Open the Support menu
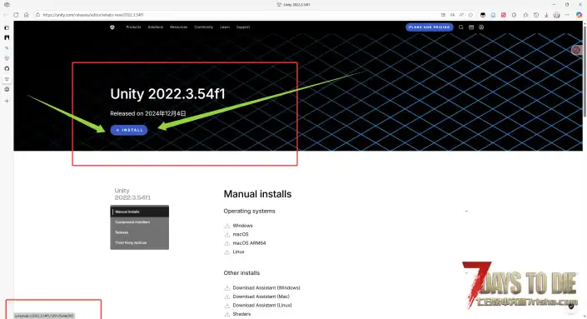 243,27
